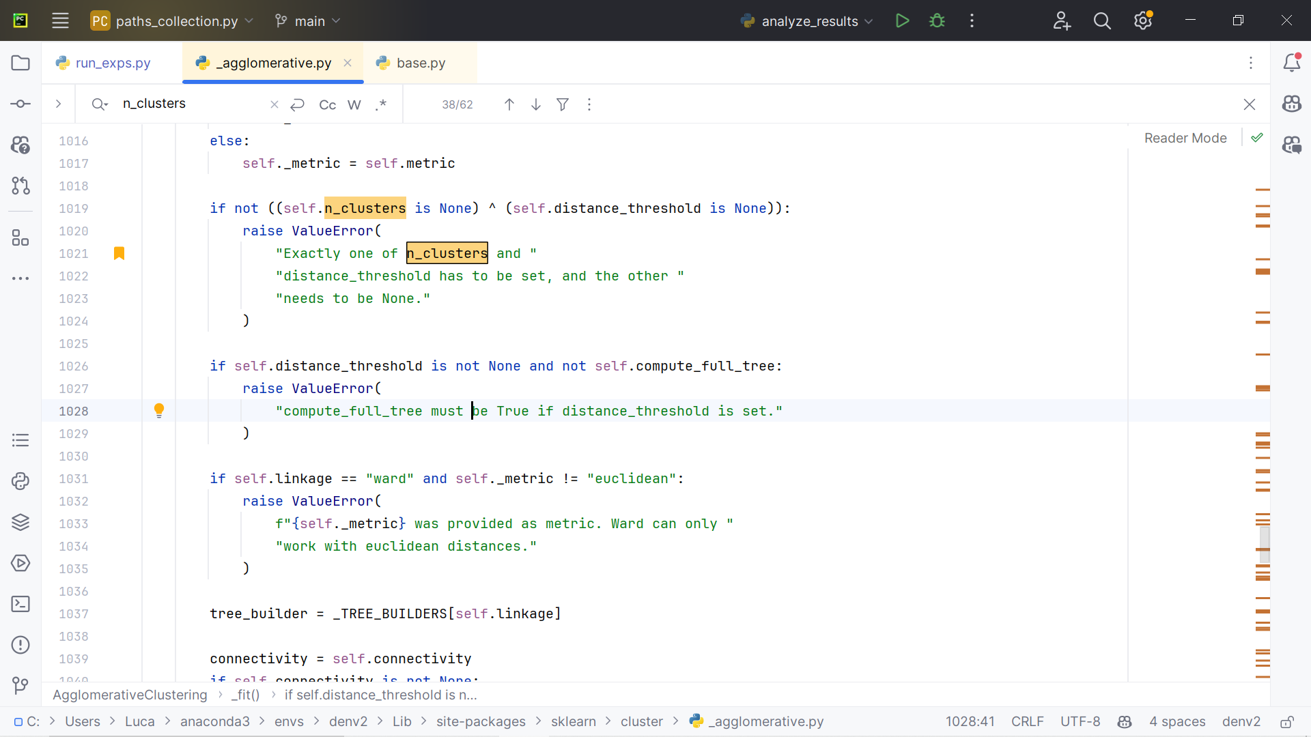Switch to run_exps.py tab
Image resolution: width=1311 pixels, height=737 pixels.
click(113, 63)
